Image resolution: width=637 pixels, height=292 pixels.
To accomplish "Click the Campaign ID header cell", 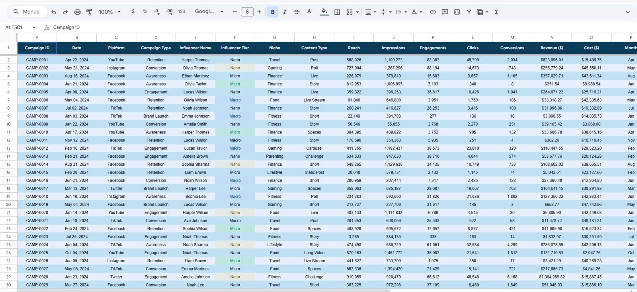I will pyautogui.click(x=37, y=48).
